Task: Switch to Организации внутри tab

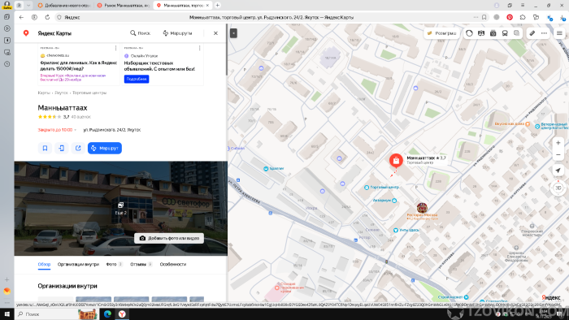Action: pyautogui.click(x=78, y=265)
